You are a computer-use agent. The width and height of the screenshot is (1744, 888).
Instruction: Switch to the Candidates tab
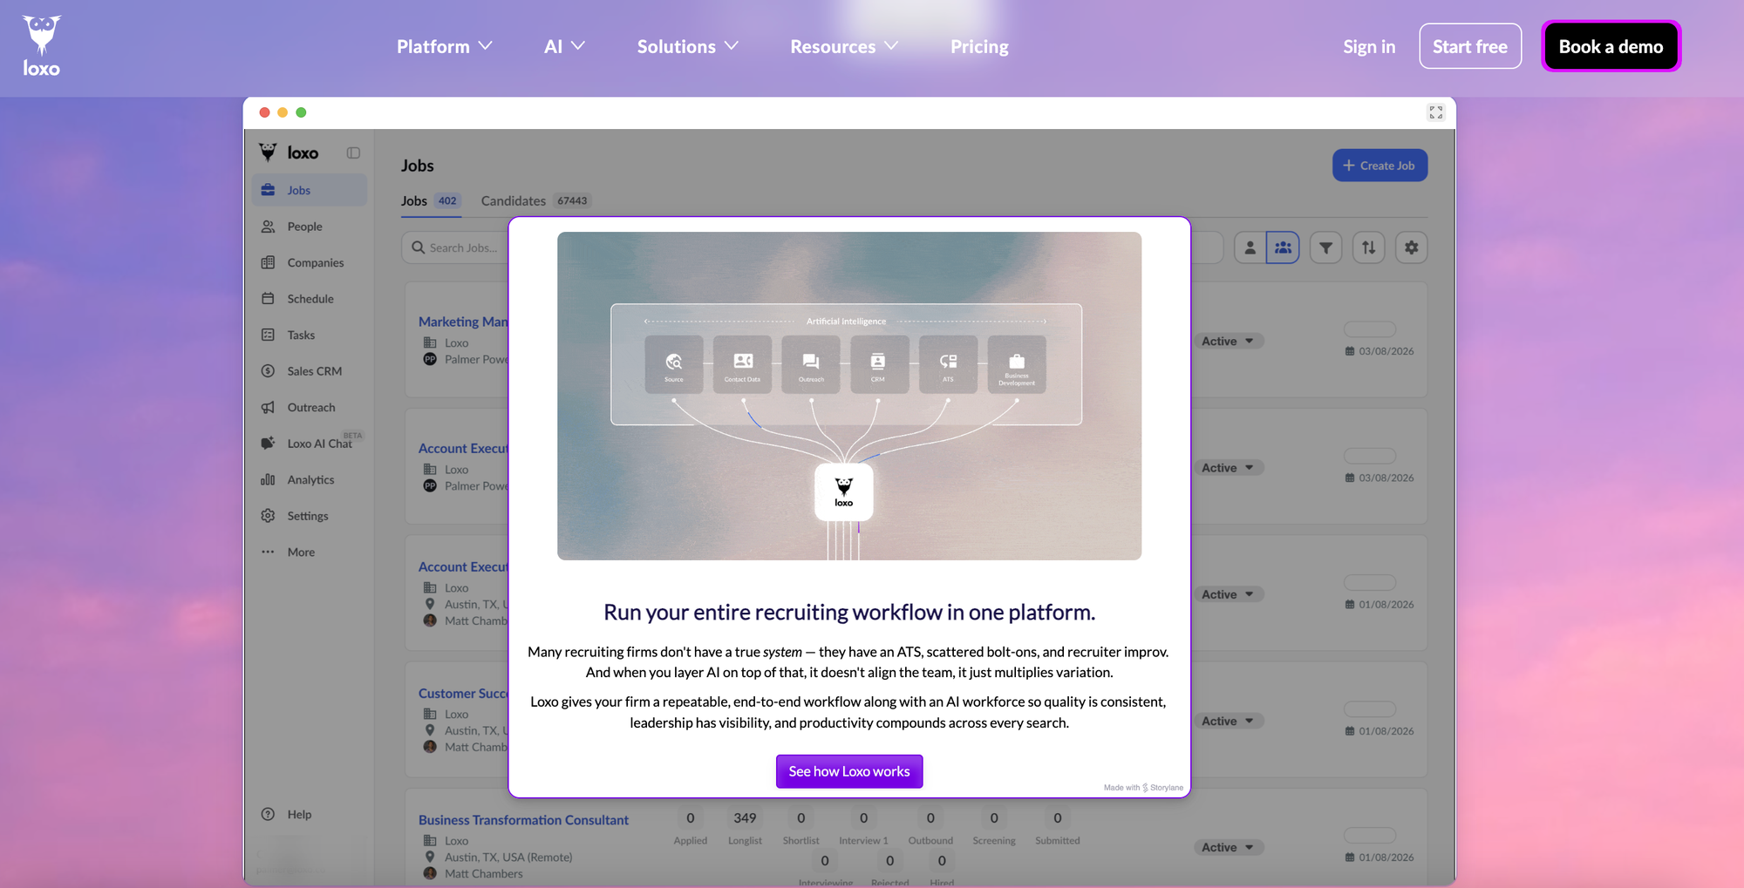[535, 200]
